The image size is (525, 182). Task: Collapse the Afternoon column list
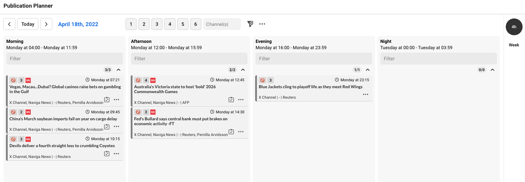tap(243, 70)
